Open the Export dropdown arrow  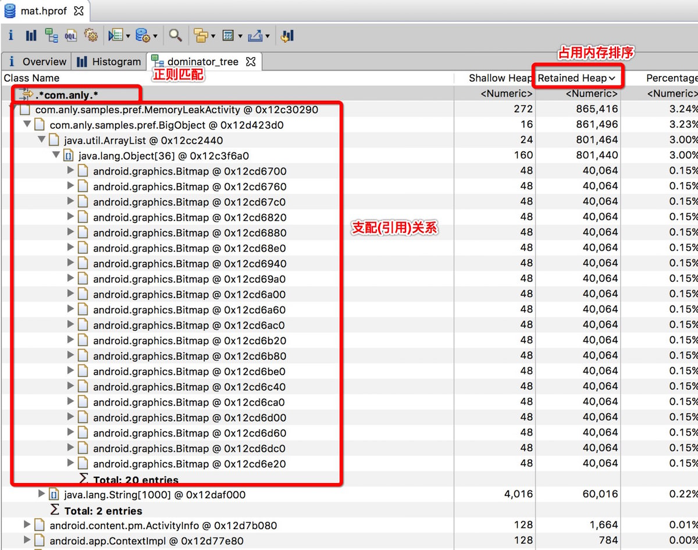[x=268, y=36]
